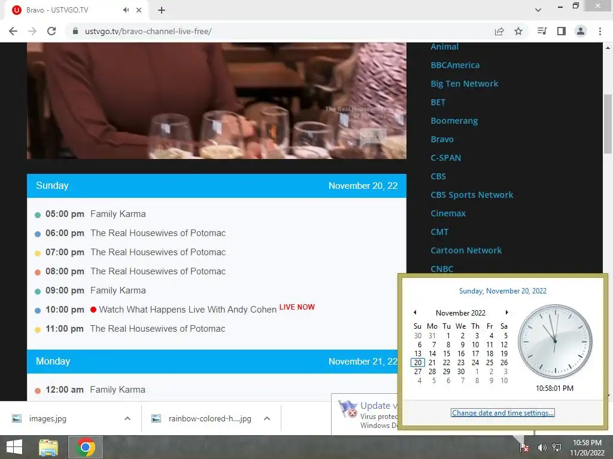Click the Chrome taskbar icon
613x459 pixels.
click(86, 447)
